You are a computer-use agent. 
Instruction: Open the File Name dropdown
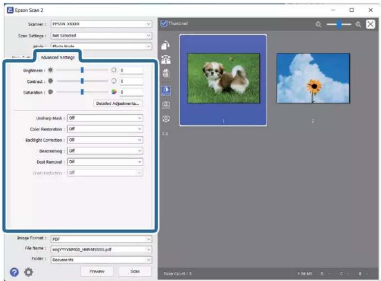tap(101, 250)
